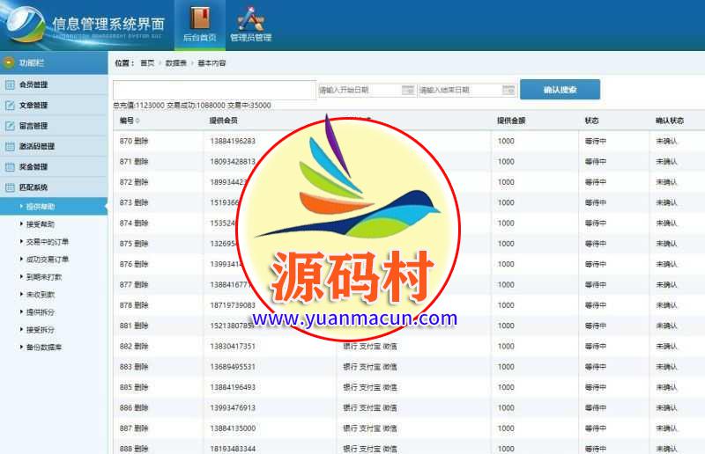Click the 文章管理 edit icon

pyautogui.click(x=11, y=106)
